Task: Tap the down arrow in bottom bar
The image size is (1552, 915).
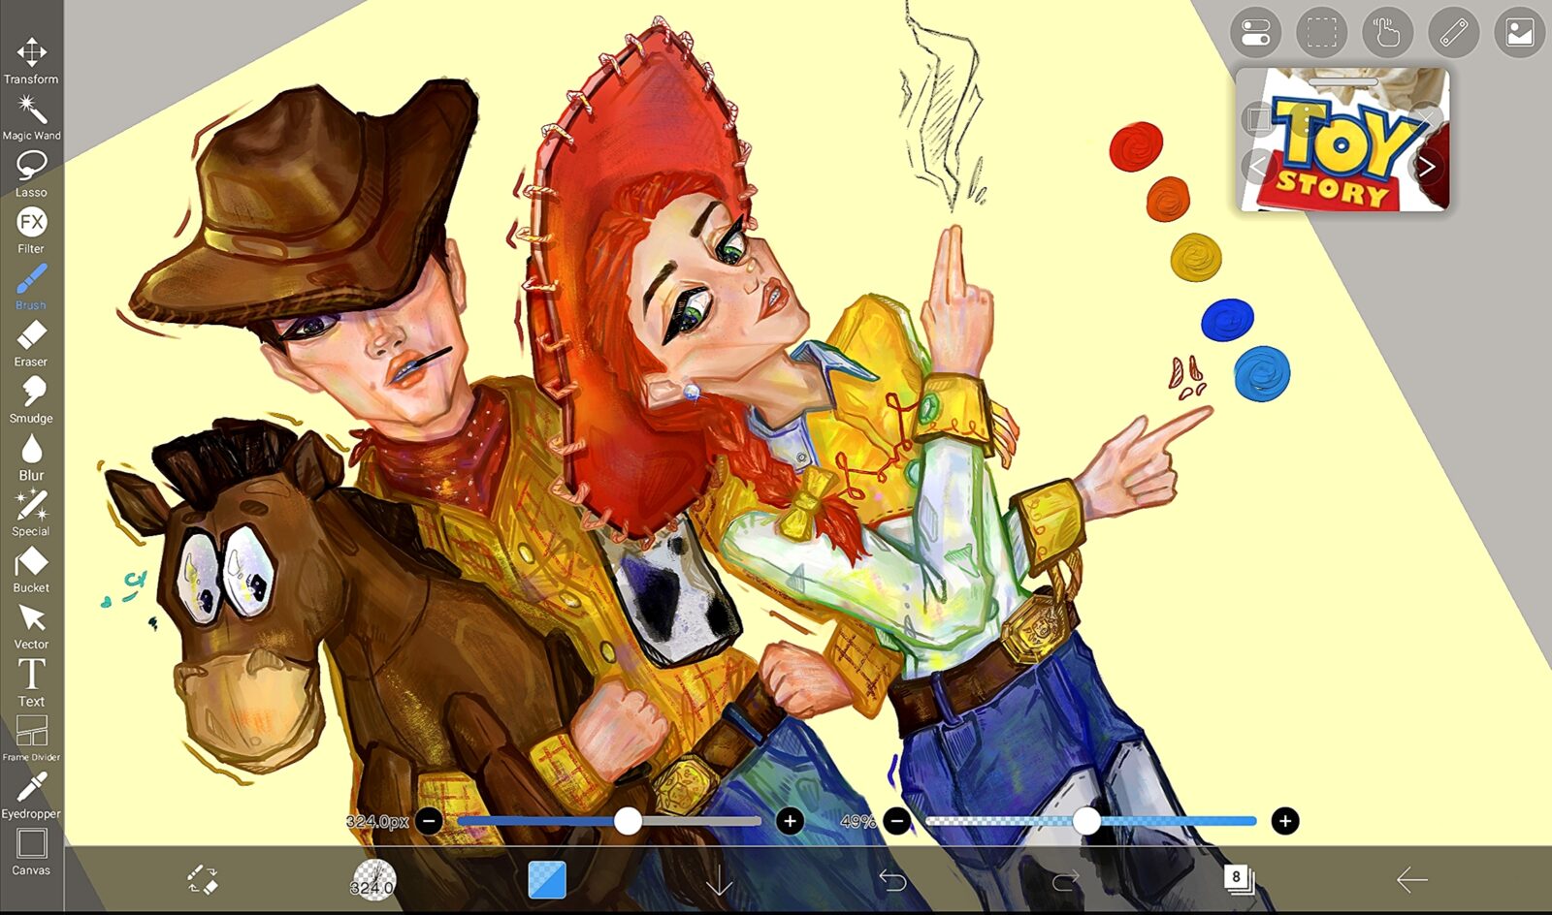Action: point(719,880)
